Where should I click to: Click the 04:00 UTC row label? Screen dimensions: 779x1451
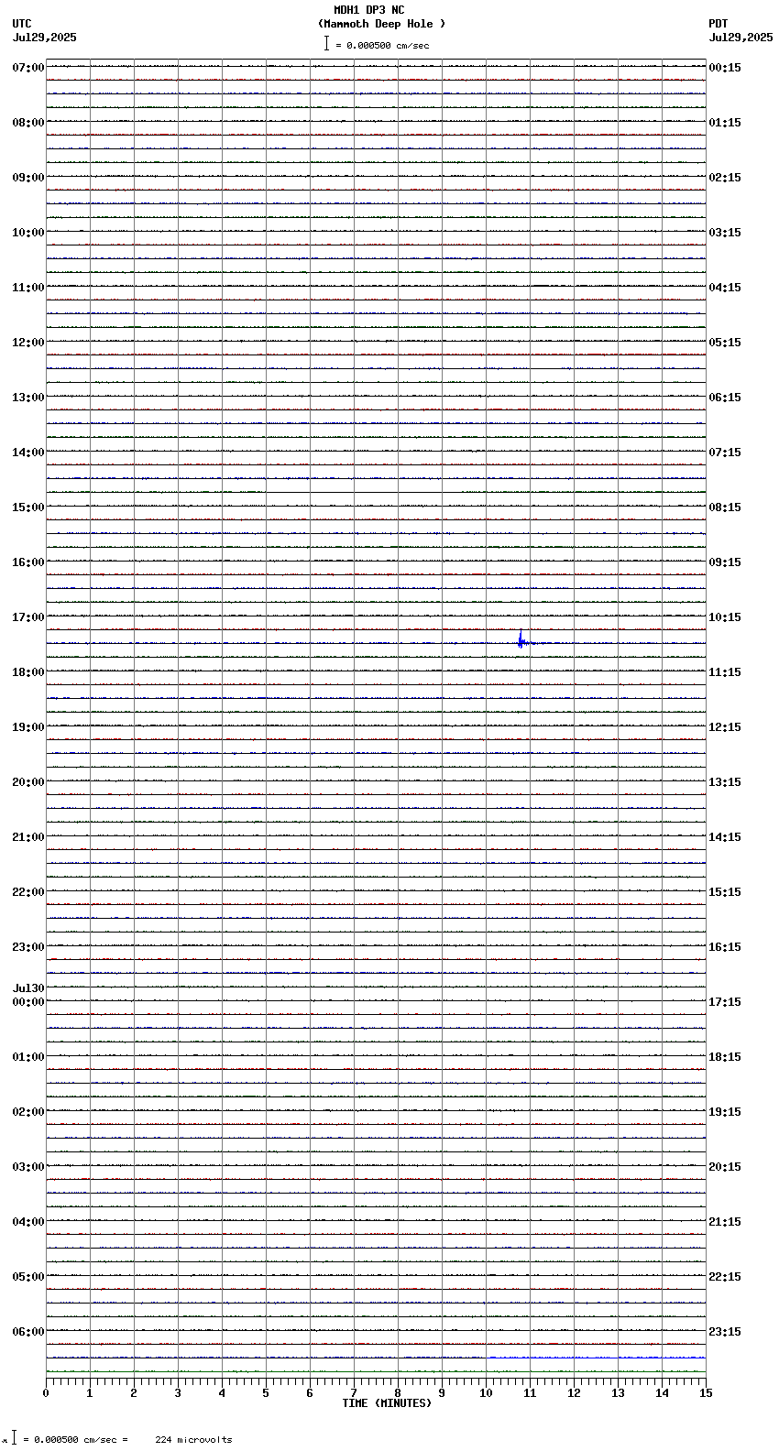click(28, 1222)
